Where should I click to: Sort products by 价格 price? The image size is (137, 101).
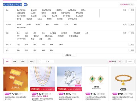point(23,61)
